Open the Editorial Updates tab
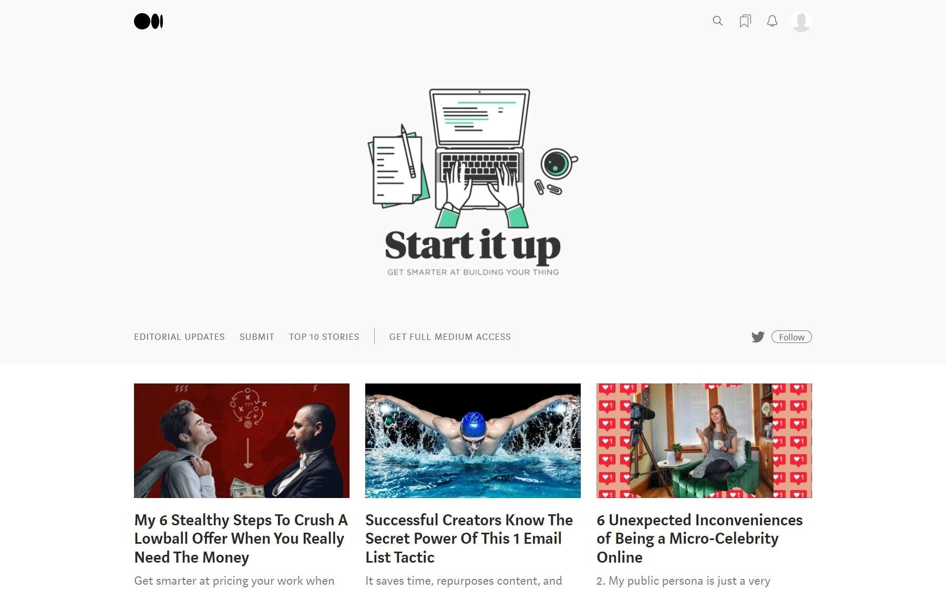Viewport: 946px width, 591px height. [179, 337]
